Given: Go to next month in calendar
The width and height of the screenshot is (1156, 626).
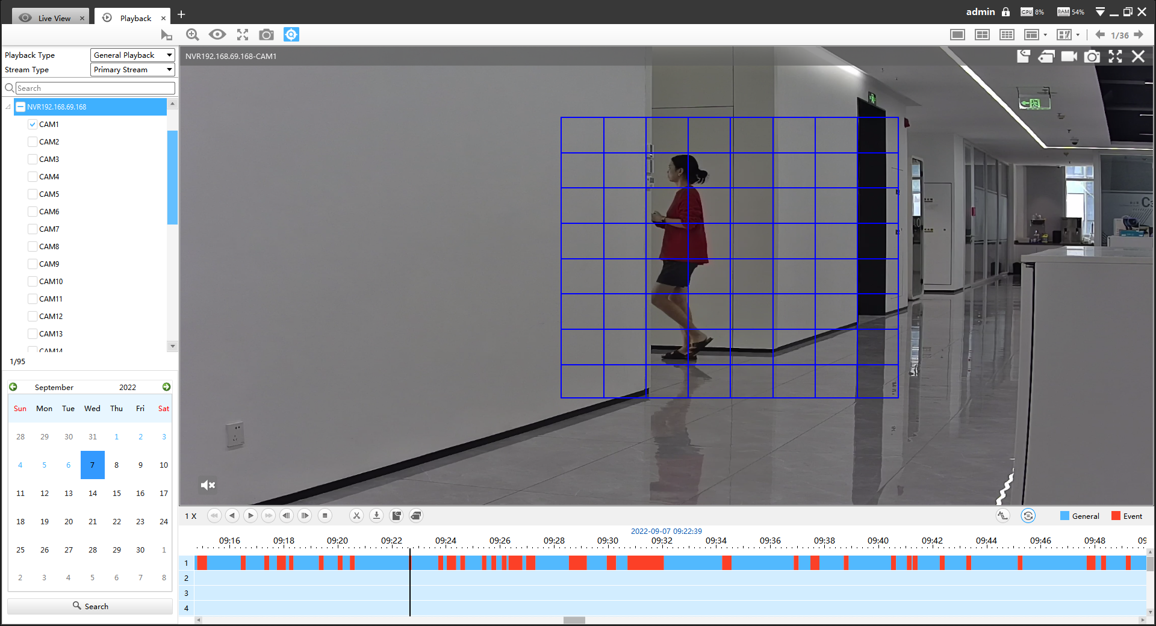Looking at the screenshot, I should 166,387.
